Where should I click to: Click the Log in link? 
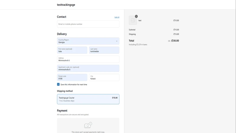point(117,17)
